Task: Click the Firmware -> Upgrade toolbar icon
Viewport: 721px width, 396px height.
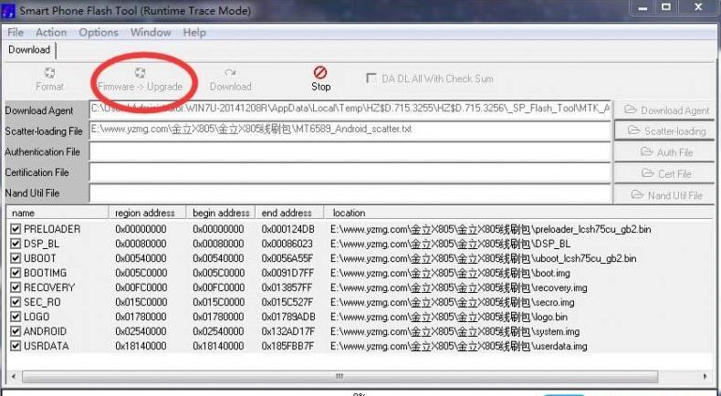Action: (x=140, y=73)
